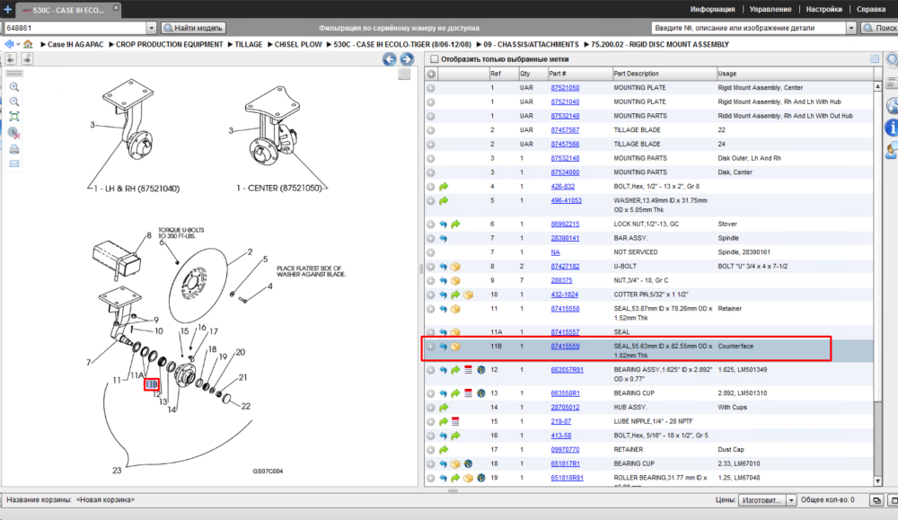Add LOCK NUT row plus button
The image size is (898, 520).
[431, 225]
